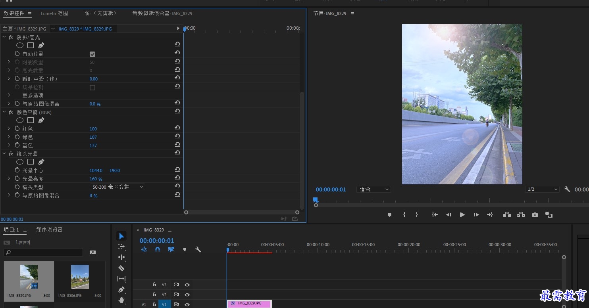Reset 光晕亮度 parameter
This screenshot has height=308, width=589.
pos(177,178)
